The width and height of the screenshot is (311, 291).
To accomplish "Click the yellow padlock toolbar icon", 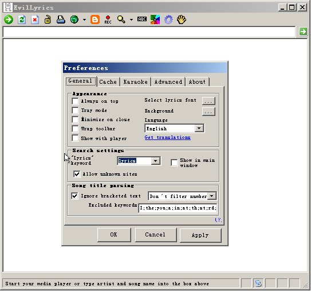I will (x=48, y=20).
